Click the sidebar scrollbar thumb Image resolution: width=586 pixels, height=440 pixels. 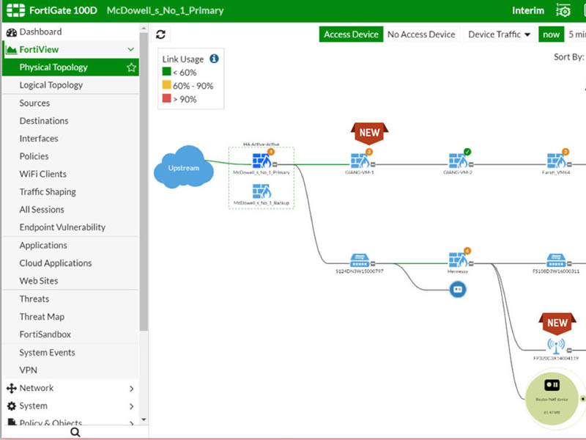(x=144, y=181)
